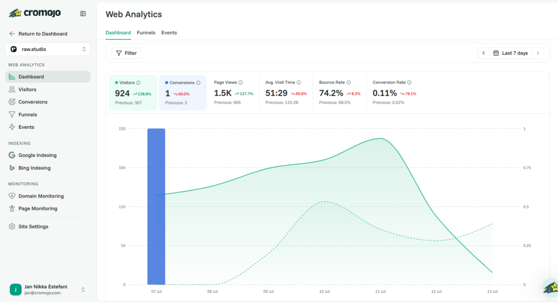The image size is (558, 302).
Task: Open Conversions in the sidebar
Action: (48, 102)
